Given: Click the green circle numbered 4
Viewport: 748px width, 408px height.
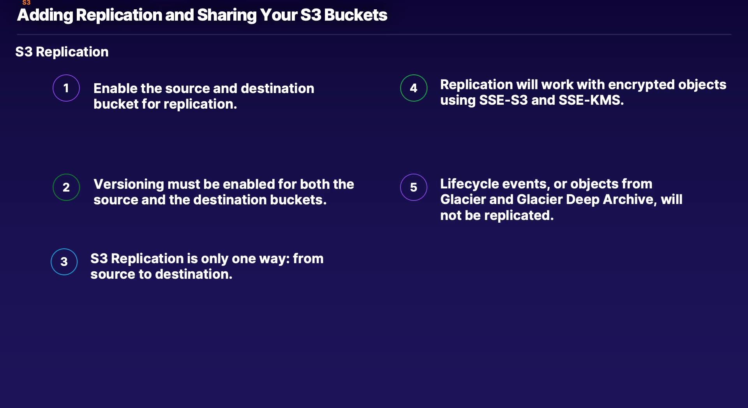Looking at the screenshot, I should point(414,88).
